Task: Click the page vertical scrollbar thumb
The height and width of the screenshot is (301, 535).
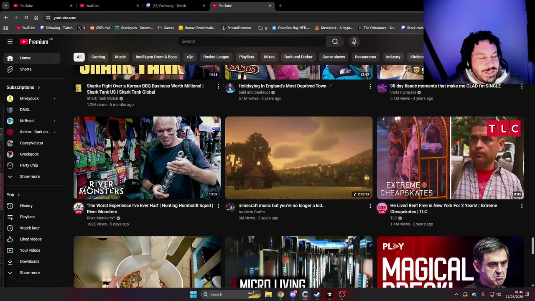Action: (532, 246)
